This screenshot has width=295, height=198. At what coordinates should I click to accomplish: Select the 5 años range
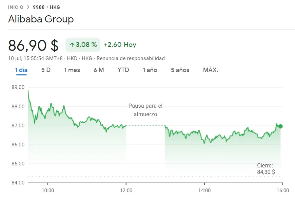180,70
